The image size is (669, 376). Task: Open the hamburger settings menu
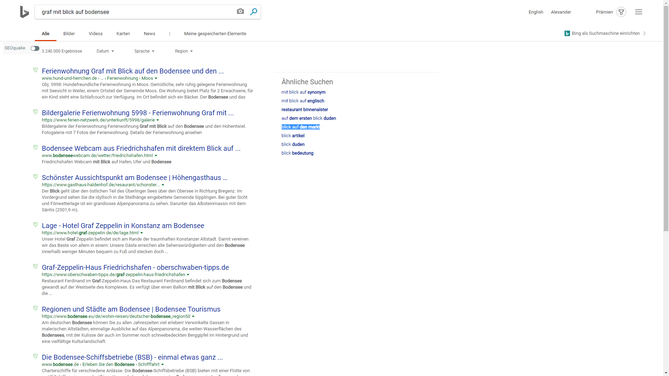coord(638,12)
